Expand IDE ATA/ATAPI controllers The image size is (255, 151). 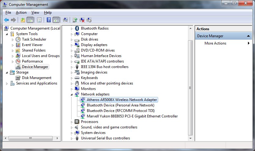pyautogui.click(x=72, y=62)
